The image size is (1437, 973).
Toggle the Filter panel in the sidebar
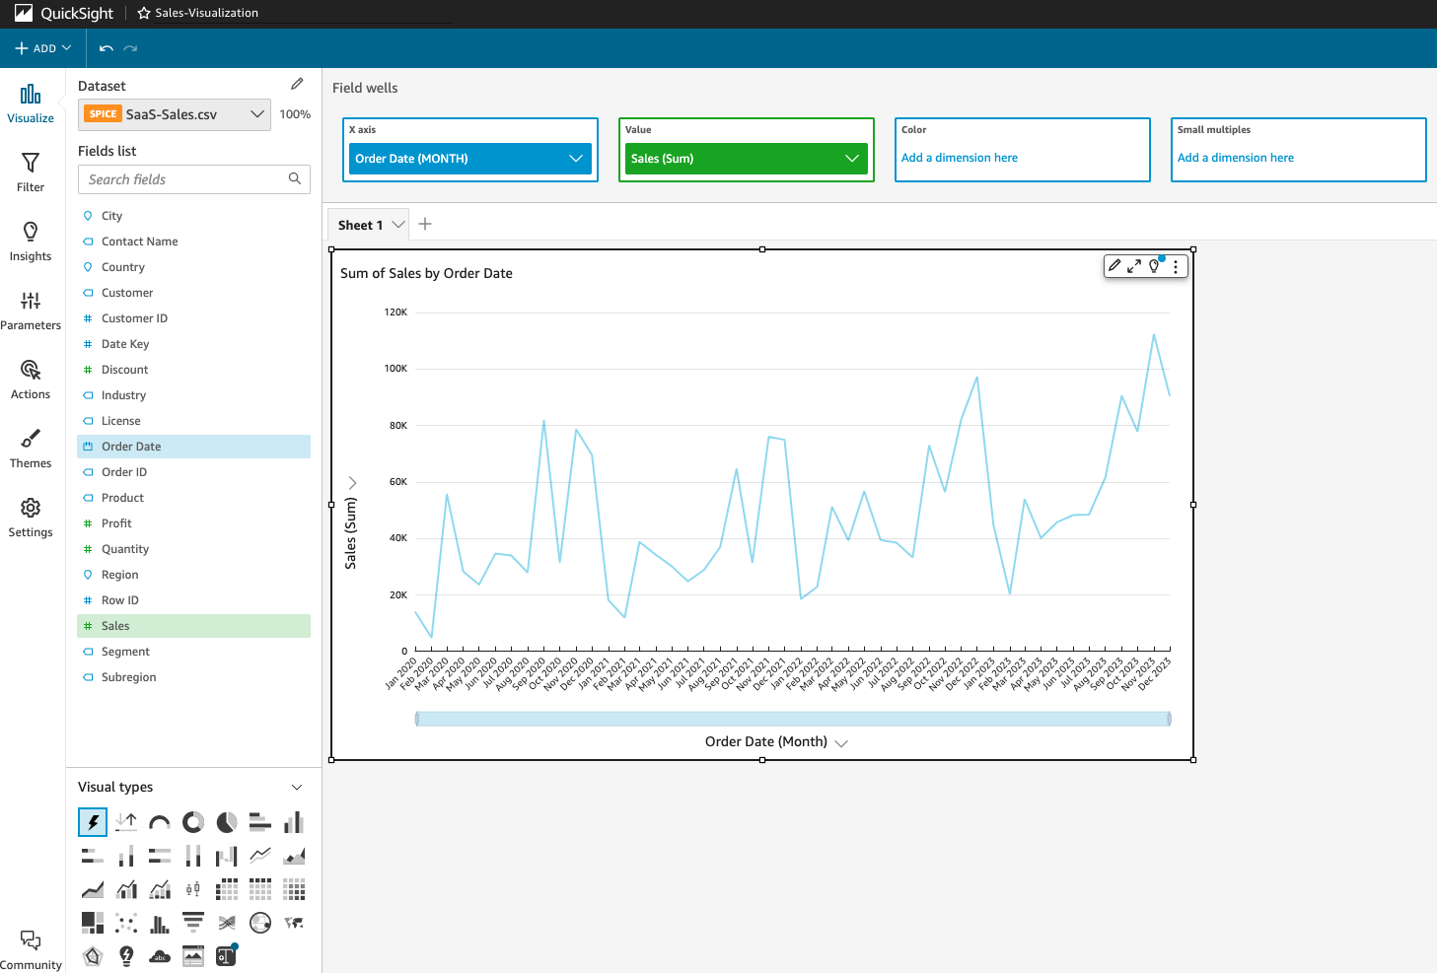(x=30, y=172)
